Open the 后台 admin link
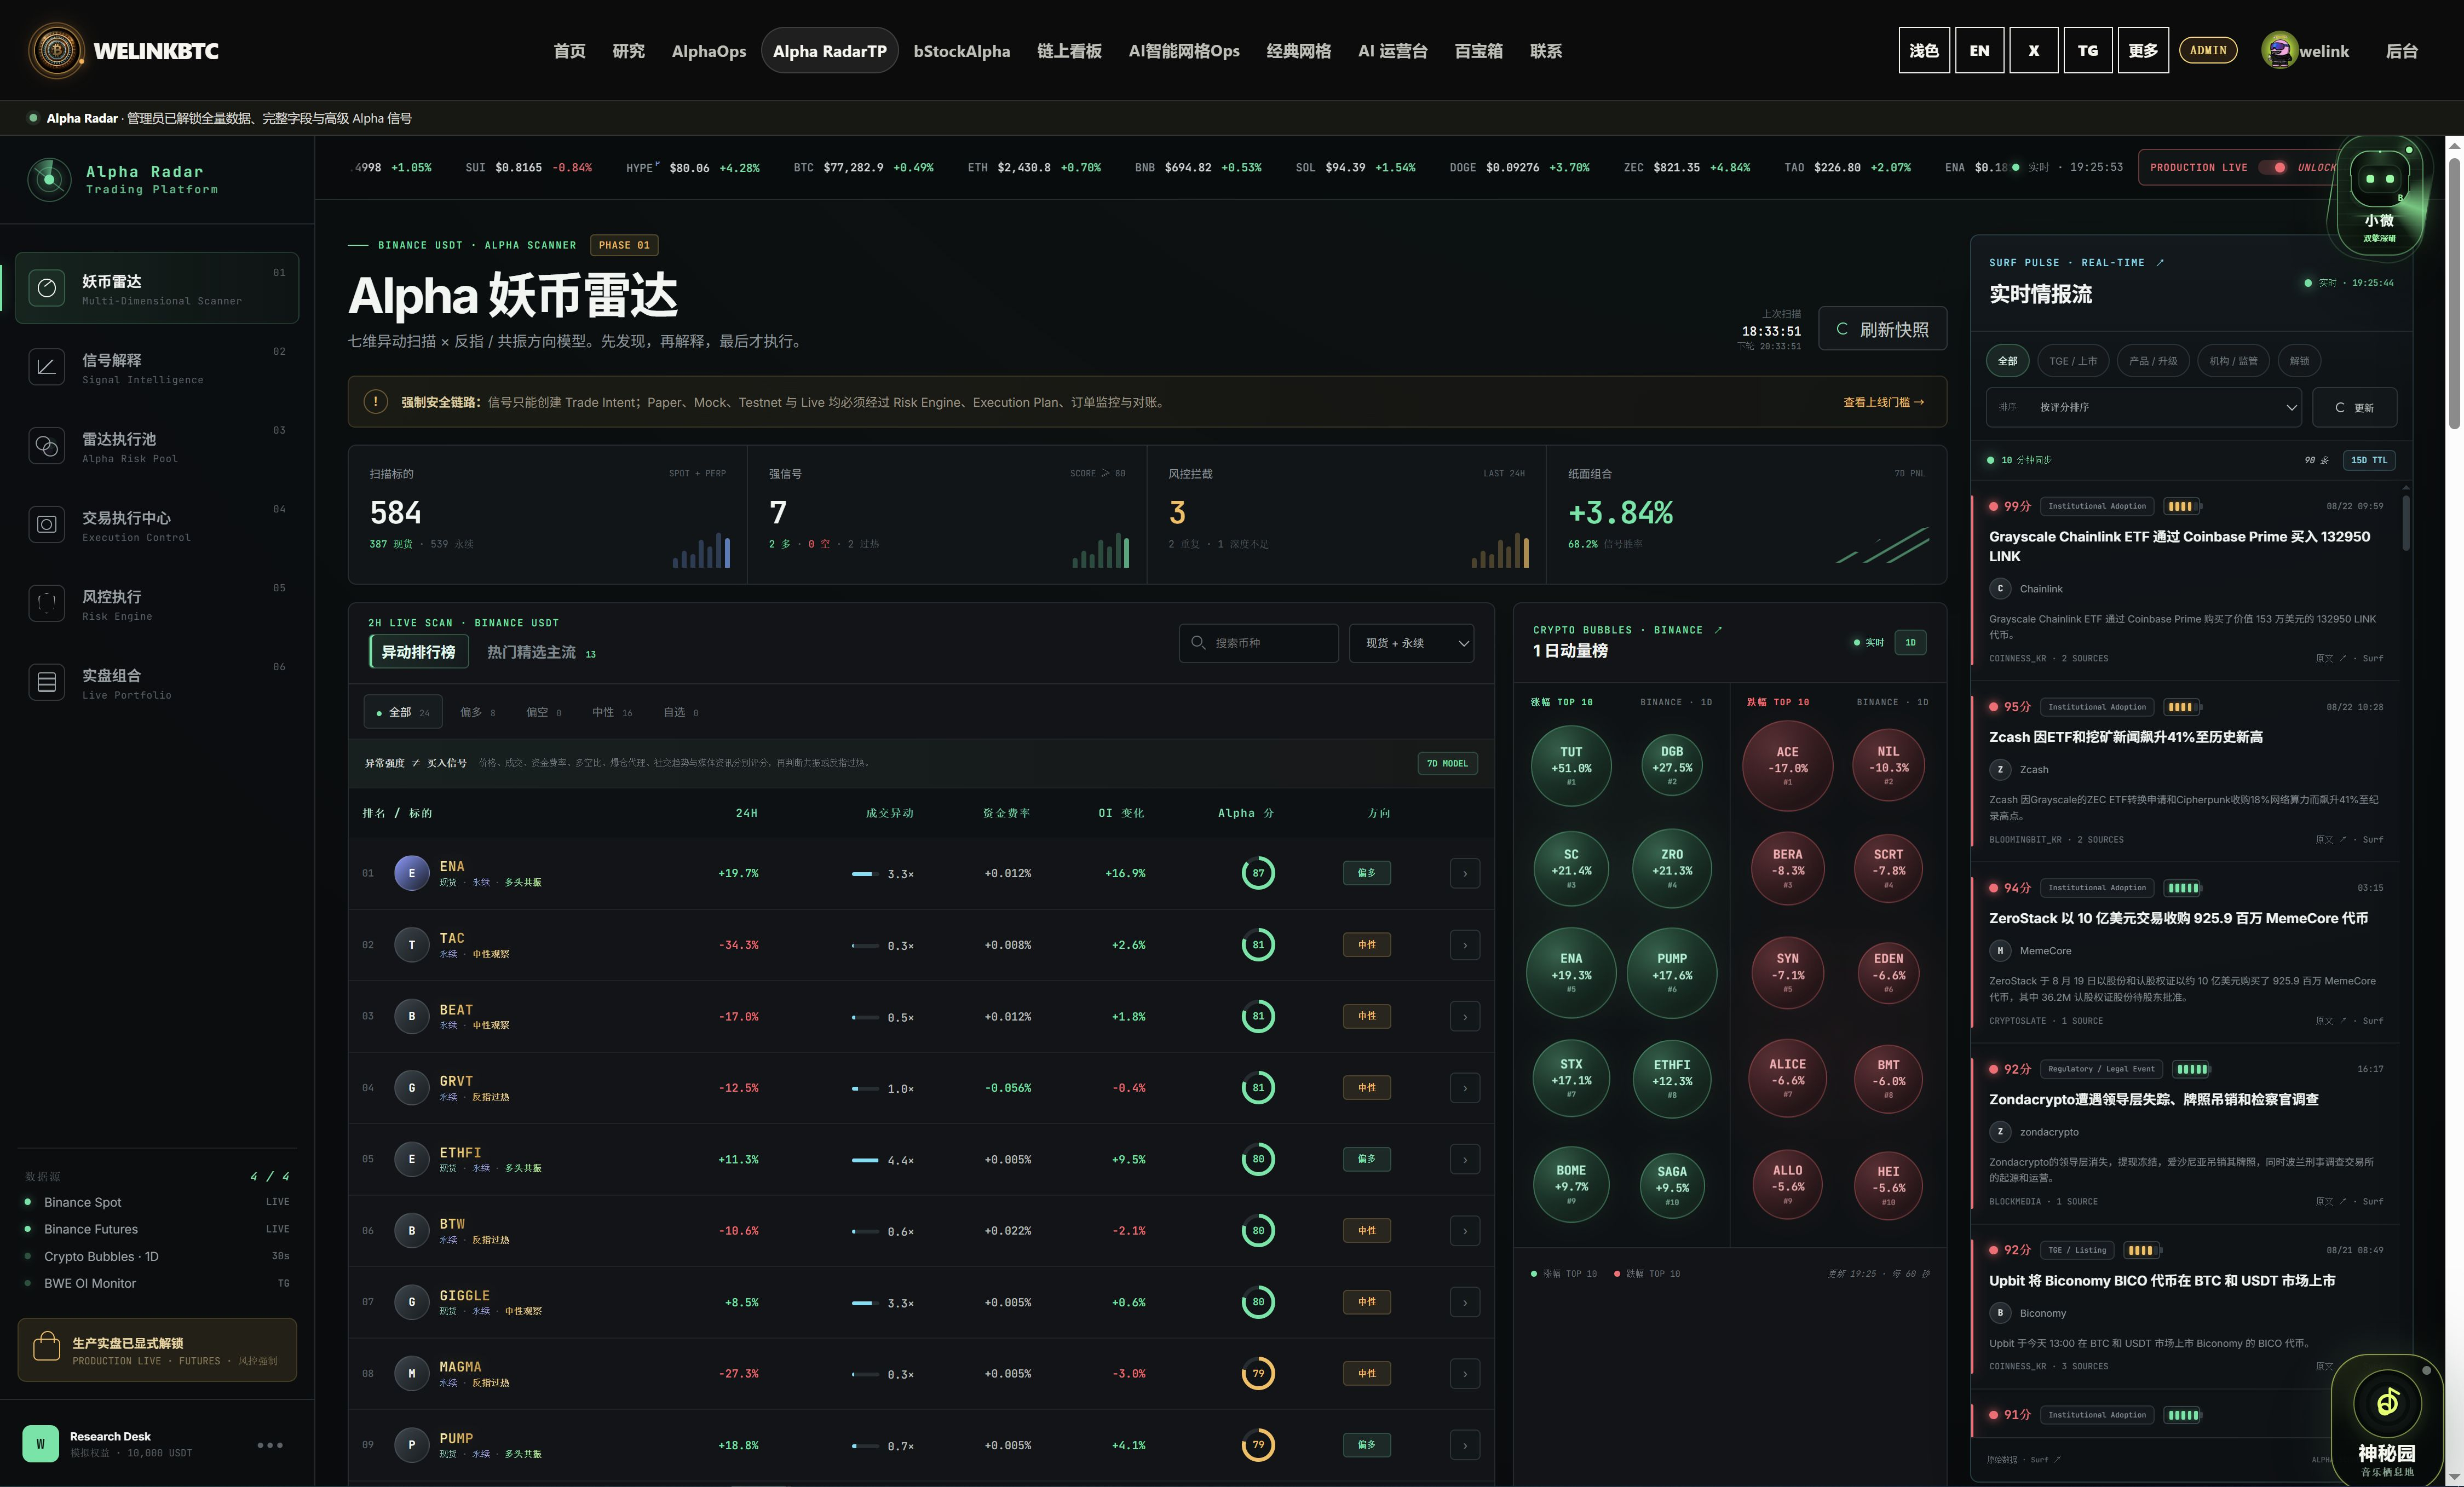The height and width of the screenshot is (1487, 2464). coord(2401,51)
